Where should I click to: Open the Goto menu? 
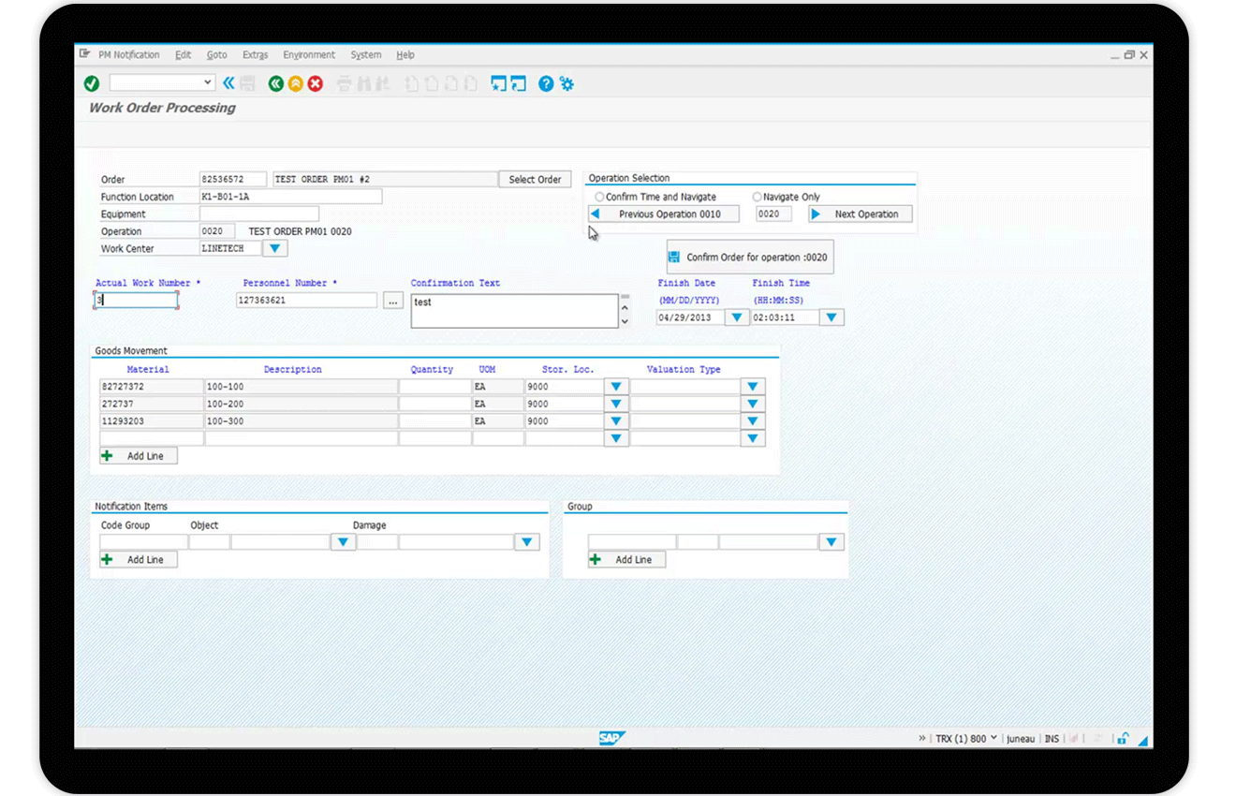(216, 55)
